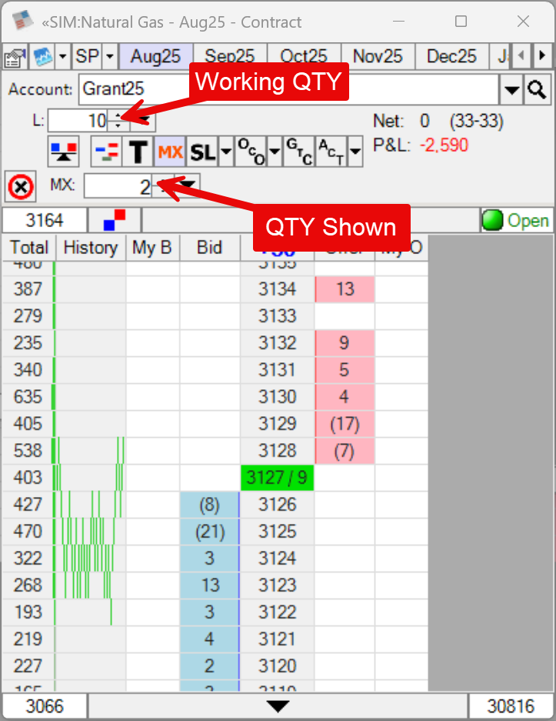Image resolution: width=556 pixels, height=721 pixels.
Task: Select the bold T order type icon
Action: coord(137,152)
